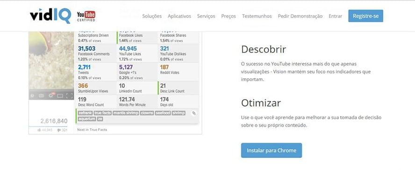The width and height of the screenshot is (415, 170).
Task: Open the Aplicativos menu item
Action: 179,16
